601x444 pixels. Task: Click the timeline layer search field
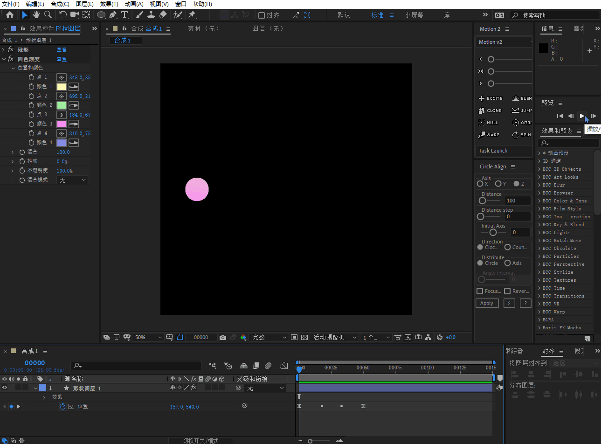pos(136,366)
